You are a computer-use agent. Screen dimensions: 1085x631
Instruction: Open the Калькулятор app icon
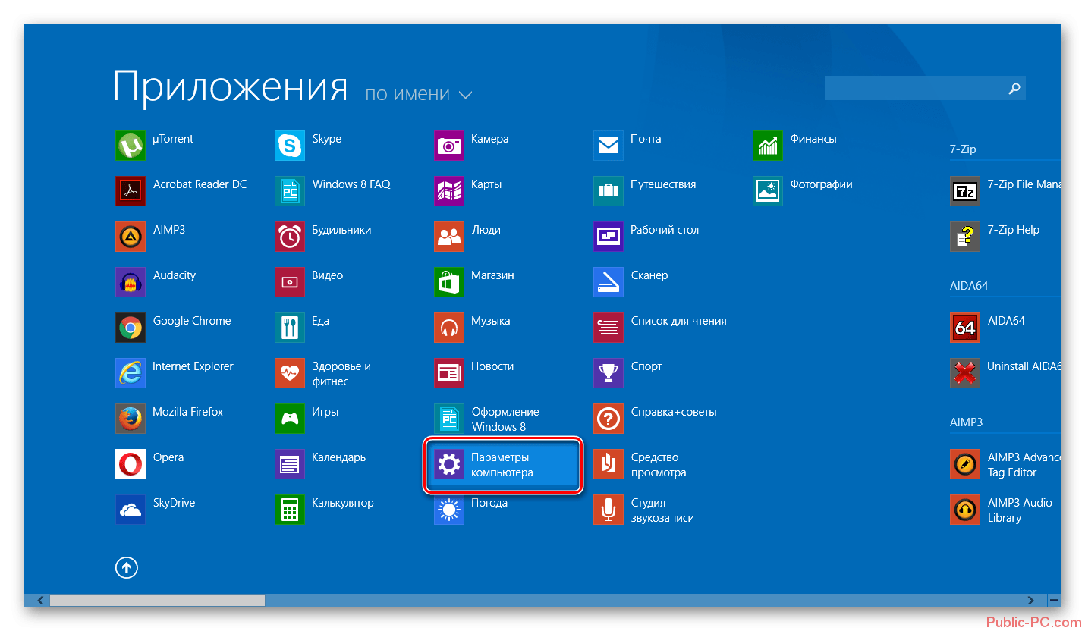pyautogui.click(x=289, y=510)
